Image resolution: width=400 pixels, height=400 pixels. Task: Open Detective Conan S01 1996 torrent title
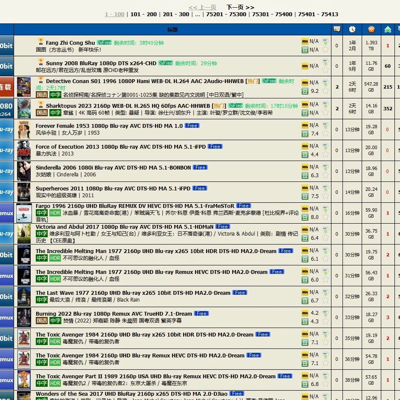click(x=145, y=81)
